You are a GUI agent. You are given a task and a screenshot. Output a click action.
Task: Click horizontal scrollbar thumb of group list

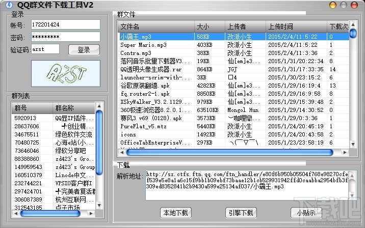(50, 213)
